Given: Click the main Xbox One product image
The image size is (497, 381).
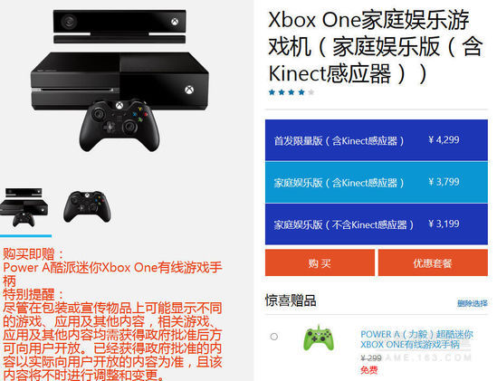Looking at the screenshot, I should 119,81.
